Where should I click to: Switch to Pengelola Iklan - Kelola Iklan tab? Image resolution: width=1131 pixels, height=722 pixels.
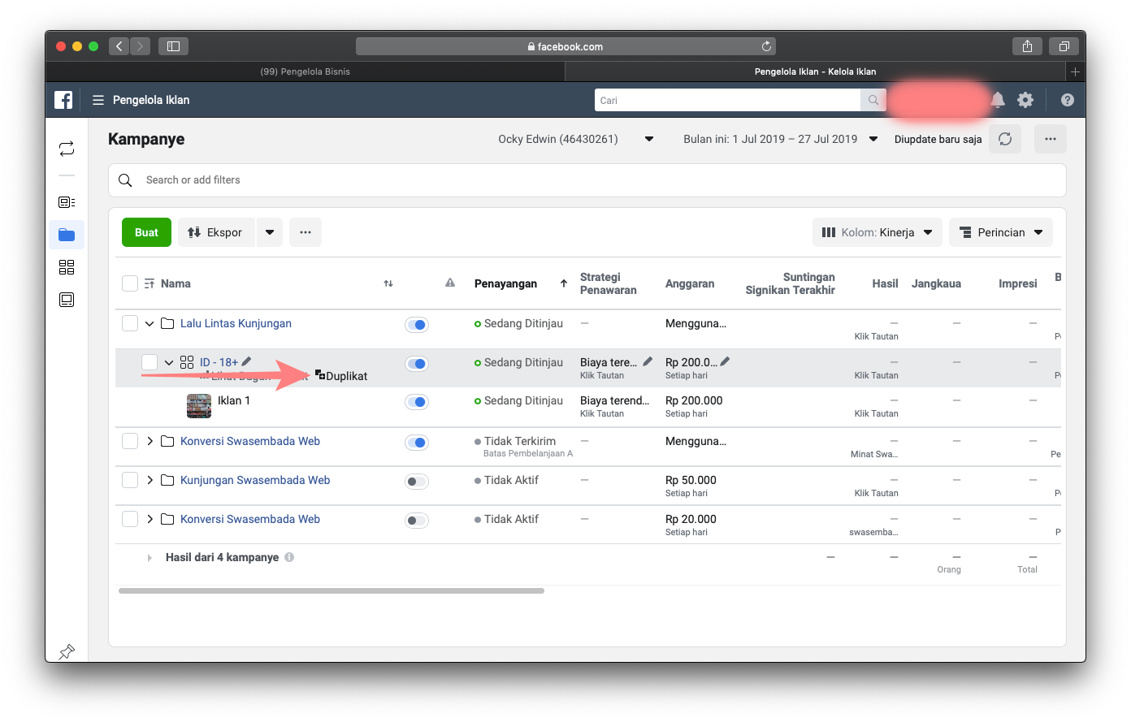[815, 71]
